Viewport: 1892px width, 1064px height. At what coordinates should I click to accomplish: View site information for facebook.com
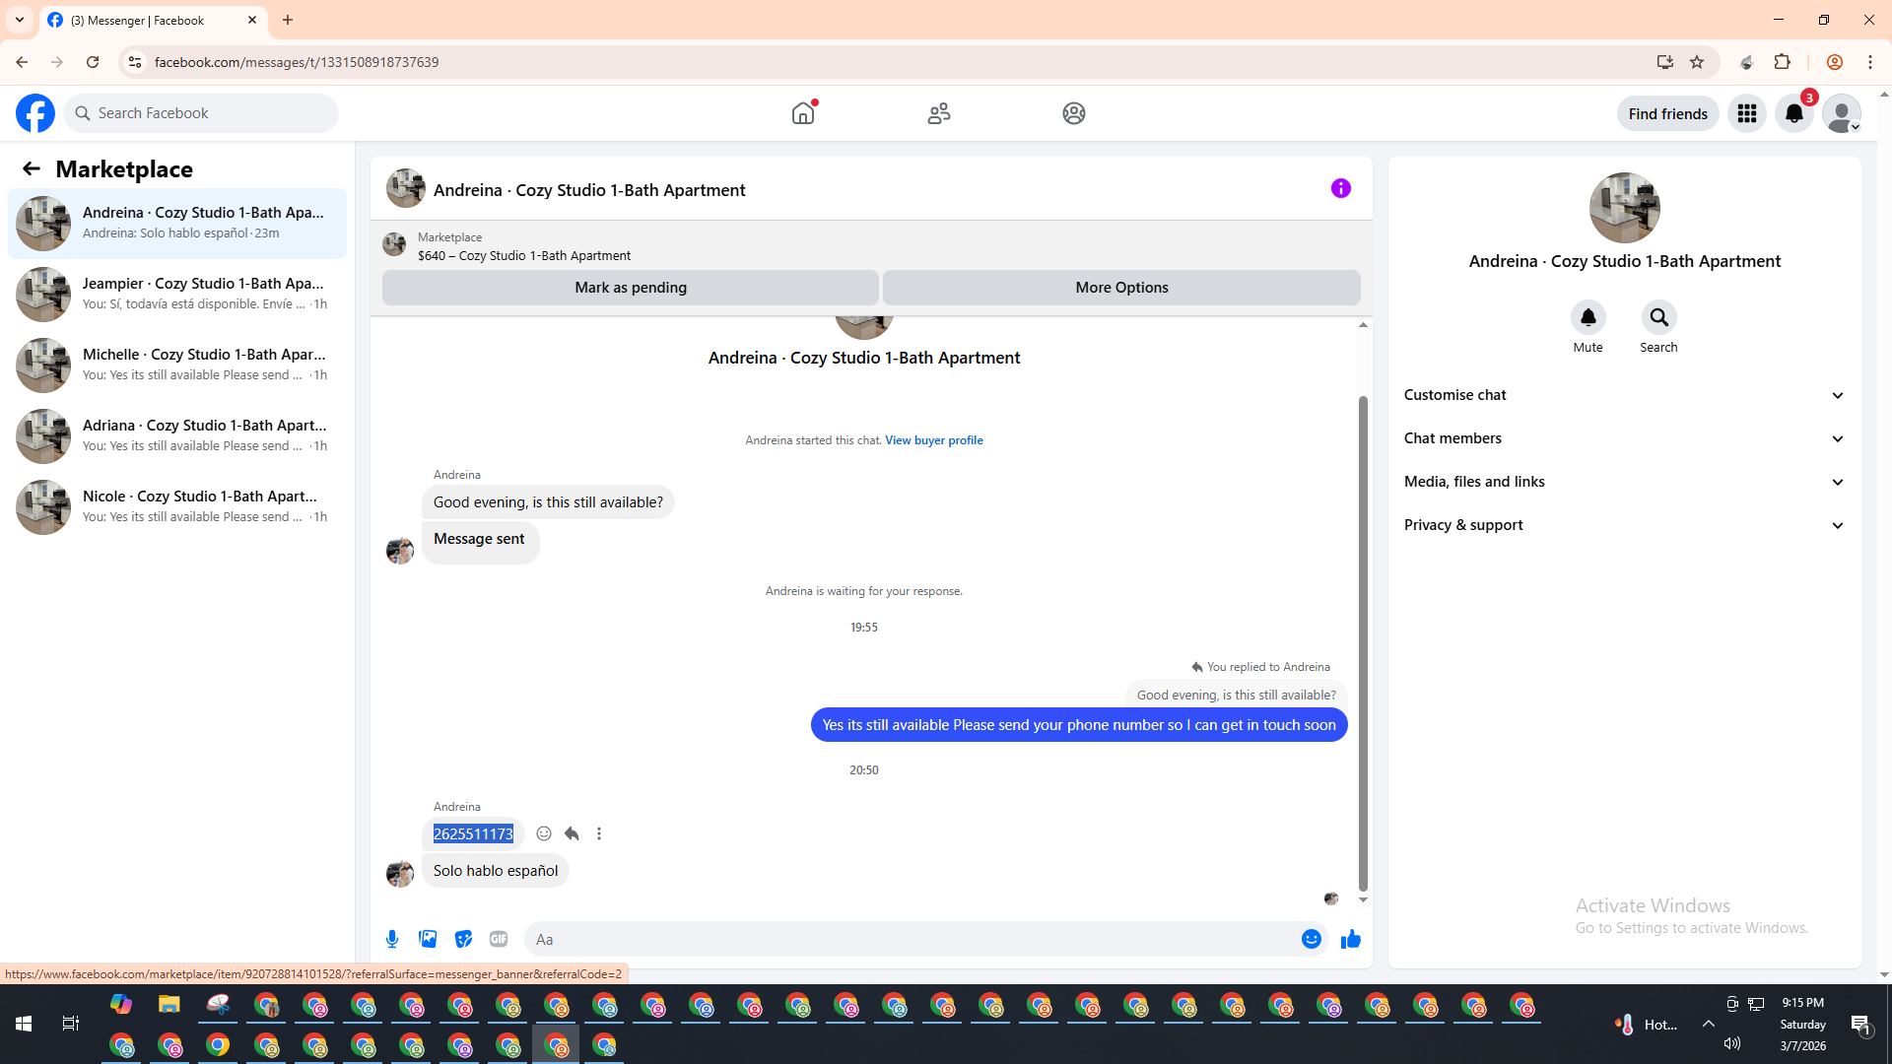(x=135, y=62)
